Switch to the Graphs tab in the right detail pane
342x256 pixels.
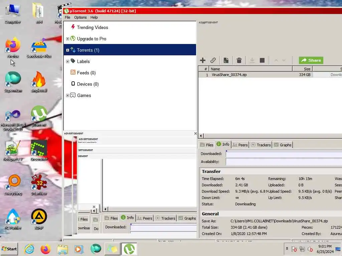coord(283,145)
